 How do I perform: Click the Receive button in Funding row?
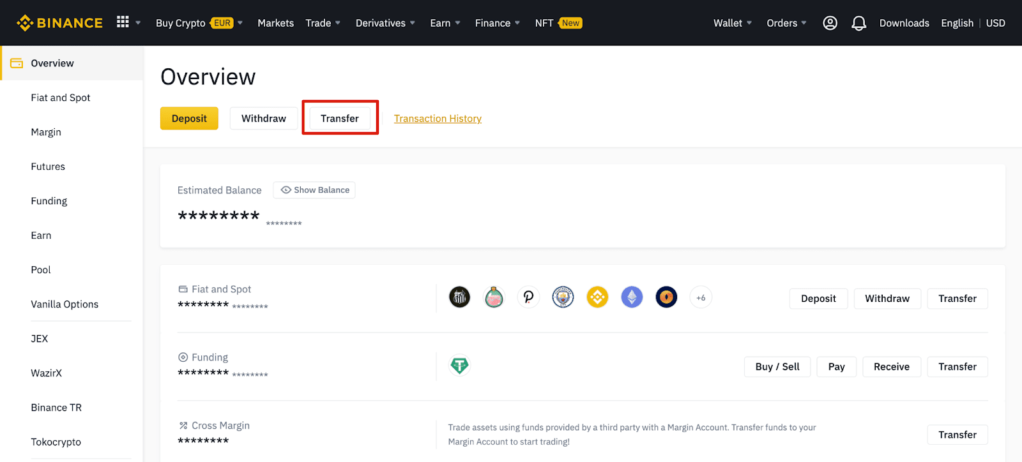(892, 367)
